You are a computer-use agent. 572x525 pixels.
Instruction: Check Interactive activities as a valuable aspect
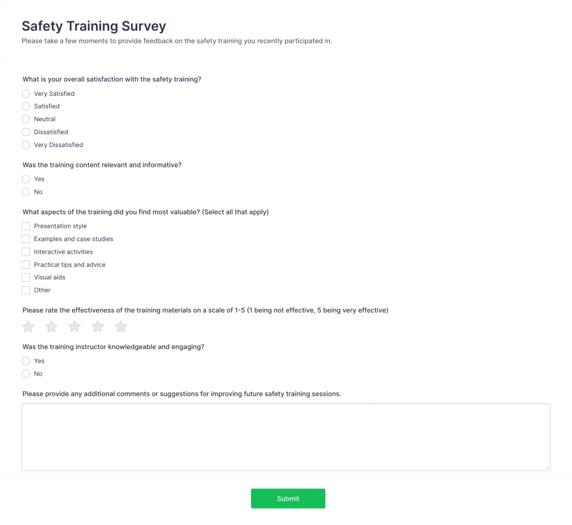[26, 251]
